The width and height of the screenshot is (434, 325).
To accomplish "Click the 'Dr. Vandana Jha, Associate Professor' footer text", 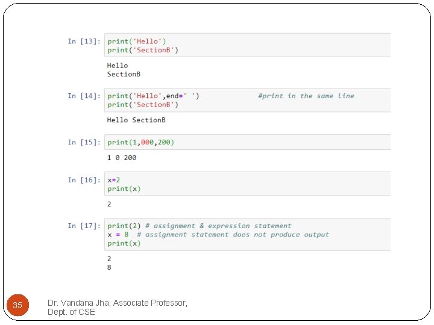I will [118, 303].
